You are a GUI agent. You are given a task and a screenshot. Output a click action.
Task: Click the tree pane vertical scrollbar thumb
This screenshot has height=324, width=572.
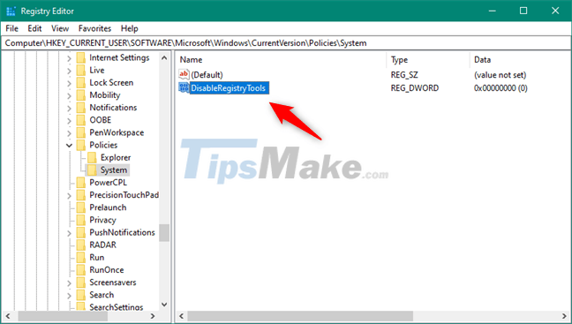click(164, 232)
